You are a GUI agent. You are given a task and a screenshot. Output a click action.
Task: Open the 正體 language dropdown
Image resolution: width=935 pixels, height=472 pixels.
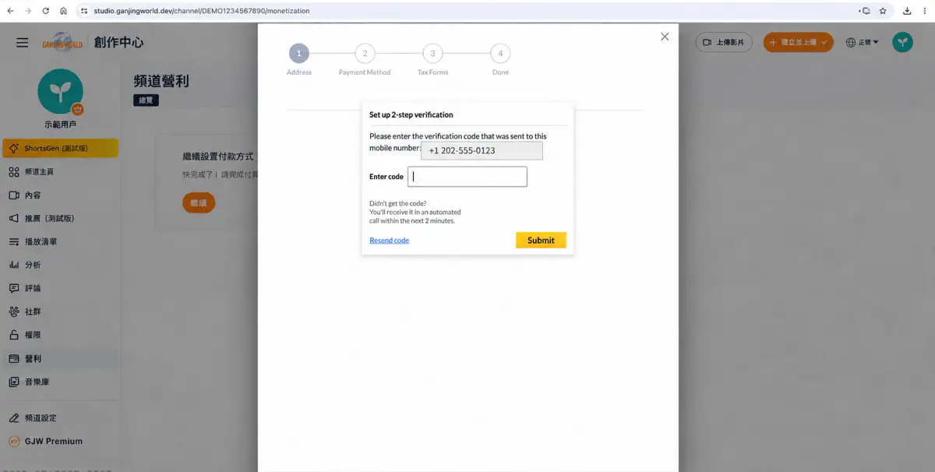coord(863,42)
